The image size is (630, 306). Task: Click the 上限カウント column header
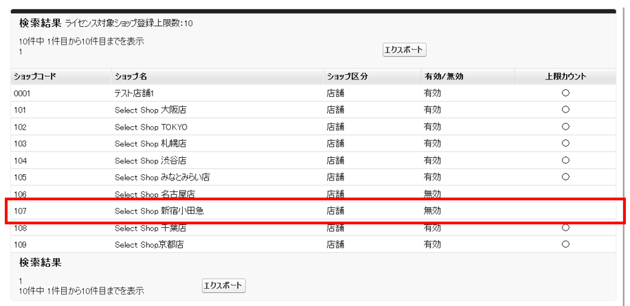point(565,76)
